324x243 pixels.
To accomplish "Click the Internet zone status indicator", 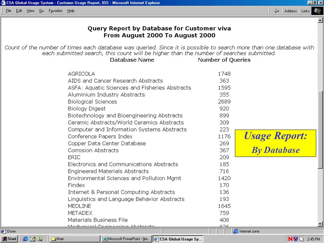I will click(246, 231).
